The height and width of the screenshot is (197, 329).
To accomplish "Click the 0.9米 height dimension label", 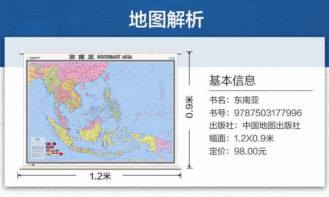I will pos(189,108).
